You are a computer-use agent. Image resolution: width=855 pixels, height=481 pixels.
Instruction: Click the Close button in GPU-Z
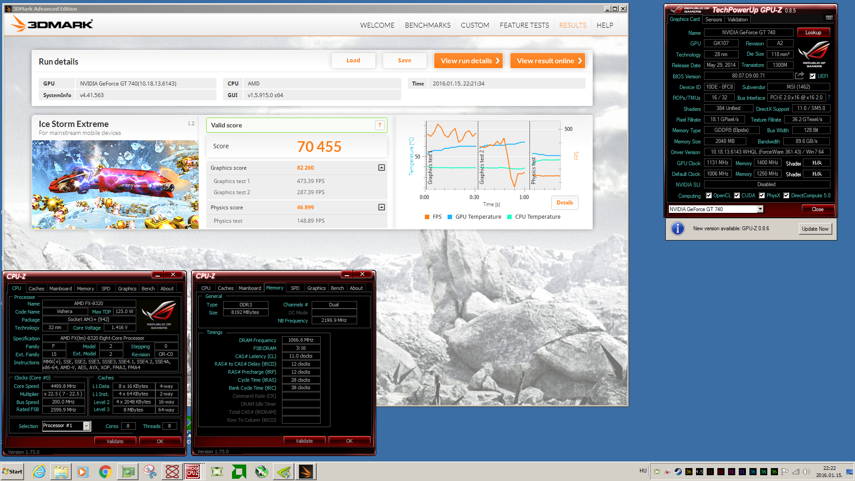(x=818, y=209)
